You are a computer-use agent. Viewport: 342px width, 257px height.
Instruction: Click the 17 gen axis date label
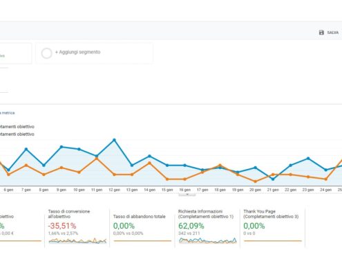(202, 190)
